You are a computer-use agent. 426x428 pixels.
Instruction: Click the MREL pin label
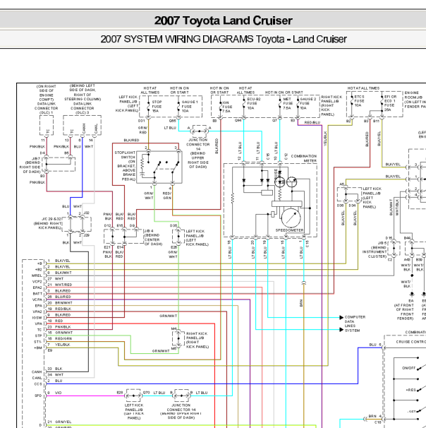37,275
